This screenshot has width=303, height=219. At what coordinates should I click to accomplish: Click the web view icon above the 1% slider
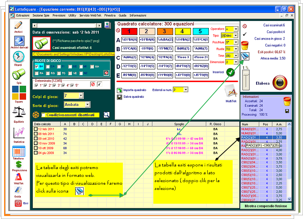[245, 56]
